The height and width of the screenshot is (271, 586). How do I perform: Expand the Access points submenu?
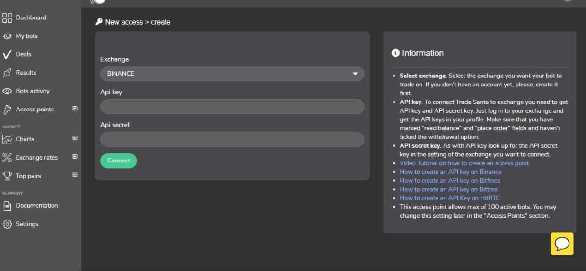click(75, 109)
